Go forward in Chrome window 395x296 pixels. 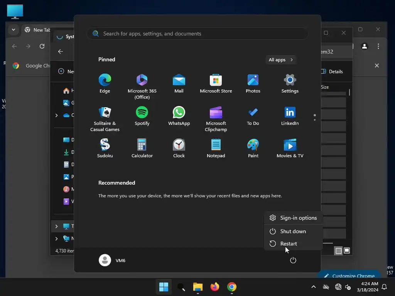[x=28, y=46]
